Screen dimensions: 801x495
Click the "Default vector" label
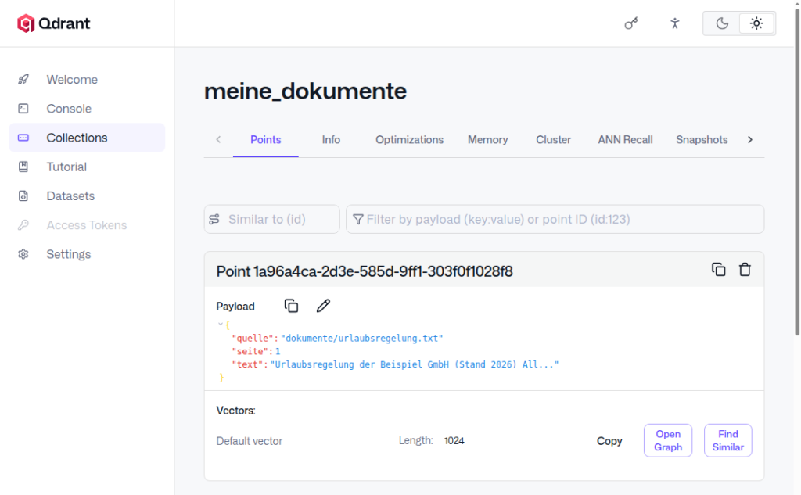point(250,441)
